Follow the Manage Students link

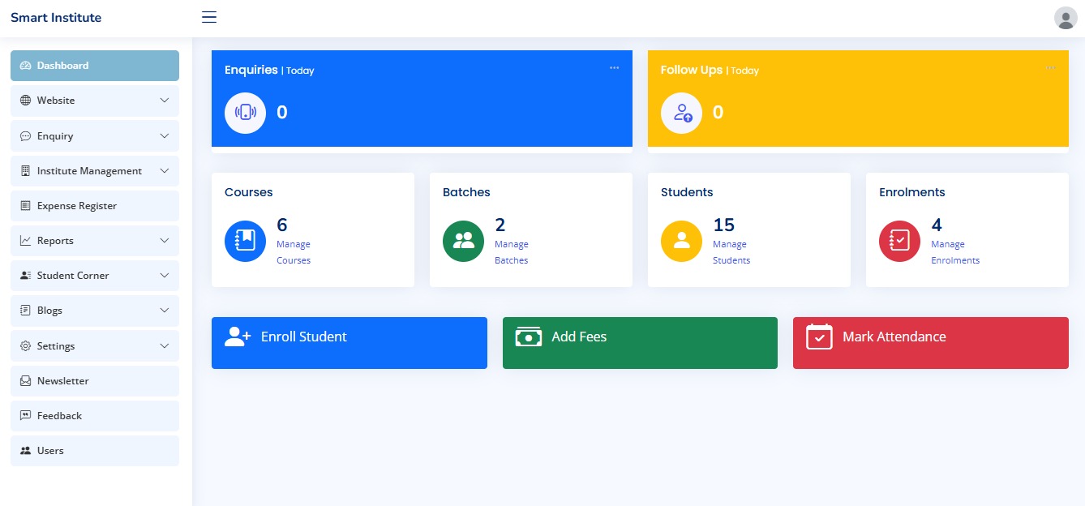[x=731, y=252]
